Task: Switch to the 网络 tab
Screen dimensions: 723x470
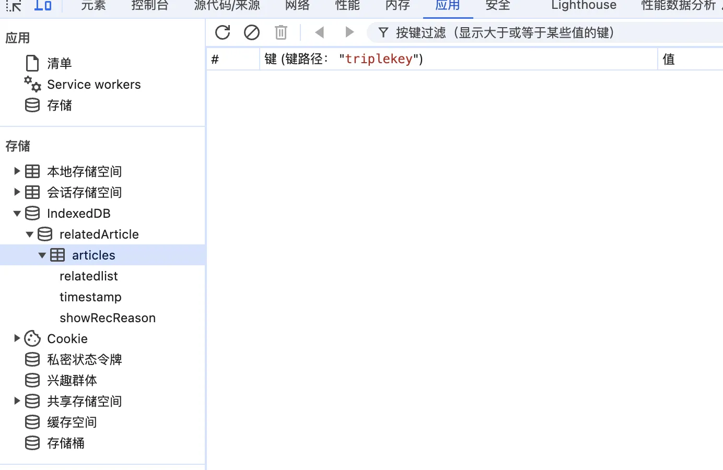Action: tap(297, 5)
